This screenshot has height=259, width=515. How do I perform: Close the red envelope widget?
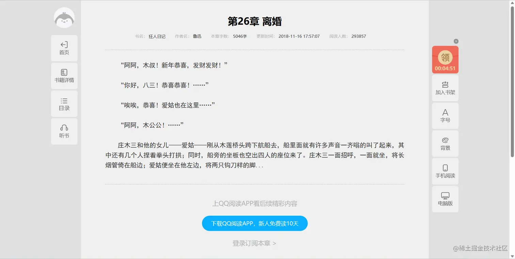click(456, 41)
